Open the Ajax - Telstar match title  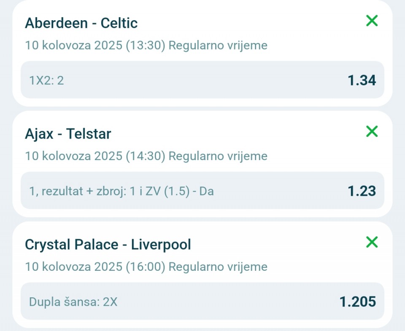pyautogui.click(x=68, y=134)
